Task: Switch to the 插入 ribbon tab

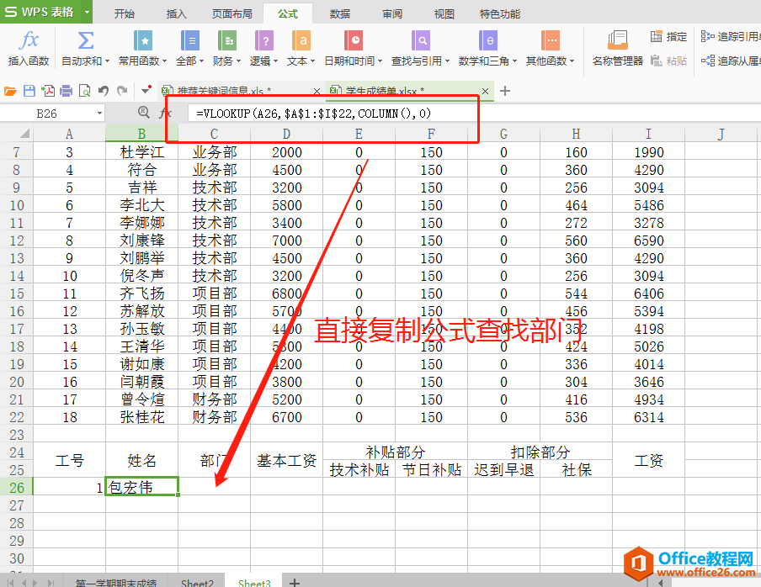Action: [176, 13]
